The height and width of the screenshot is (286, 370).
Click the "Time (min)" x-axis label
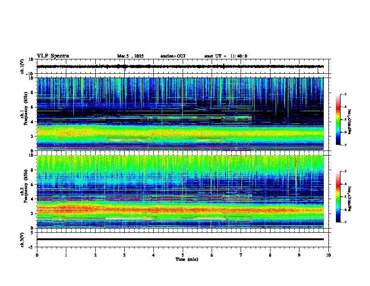187,259
